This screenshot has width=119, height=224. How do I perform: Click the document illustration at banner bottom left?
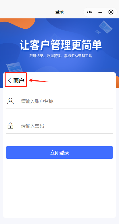[15, 67]
